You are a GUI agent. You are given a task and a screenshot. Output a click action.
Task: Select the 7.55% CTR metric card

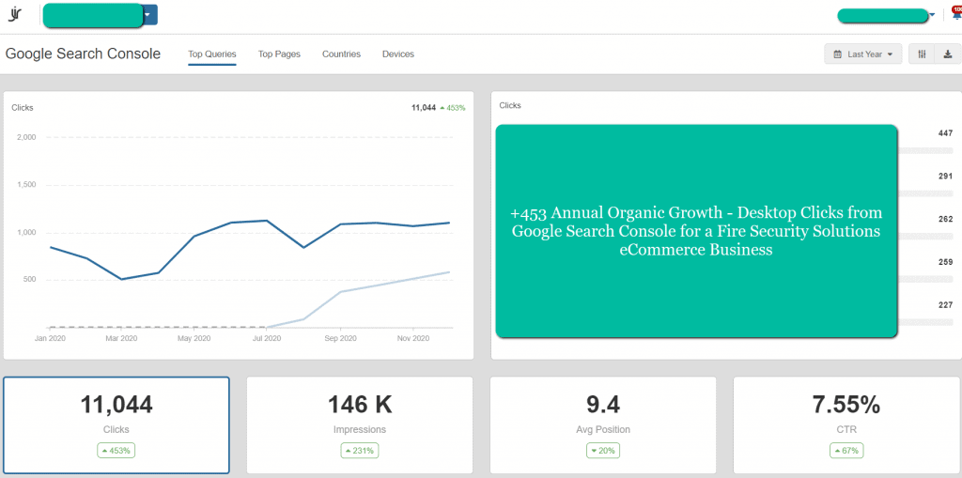(x=846, y=424)
